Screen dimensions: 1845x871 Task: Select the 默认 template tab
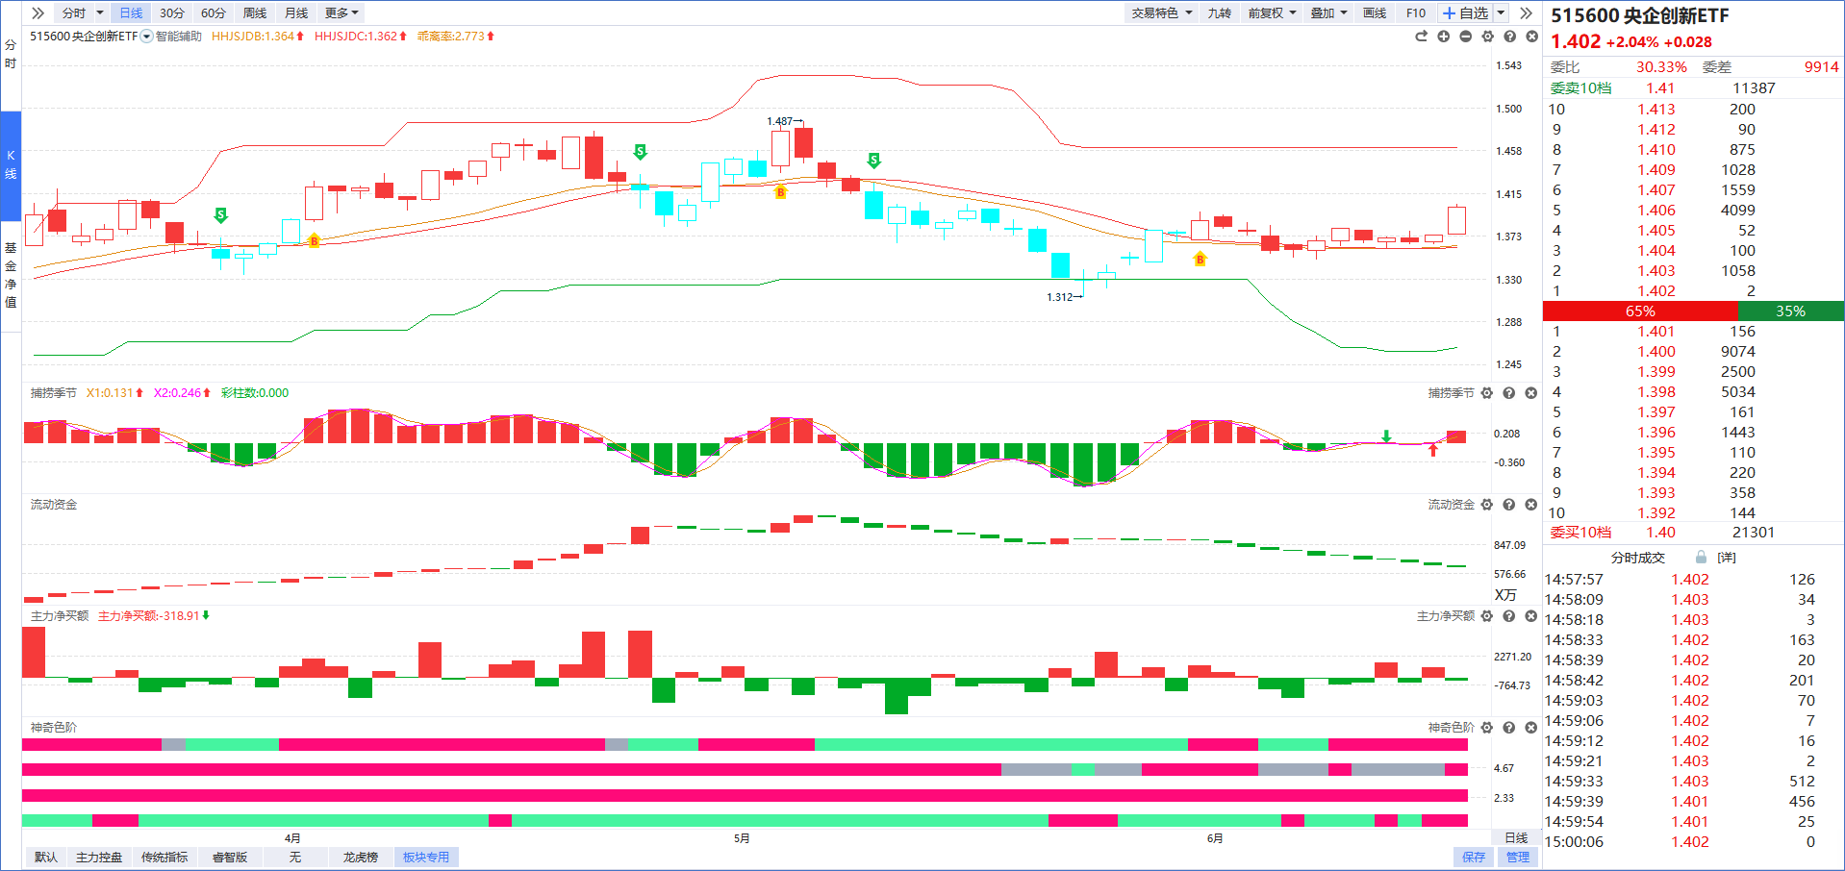click(46, 857)
